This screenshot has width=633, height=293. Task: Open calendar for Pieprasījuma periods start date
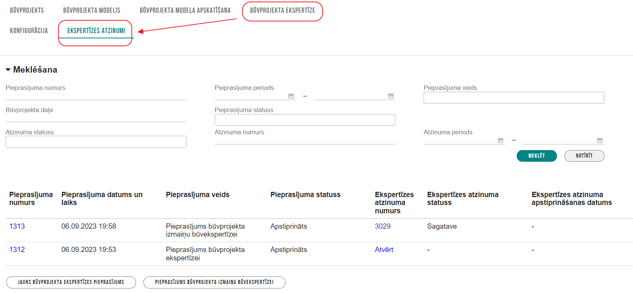point(291,96)
